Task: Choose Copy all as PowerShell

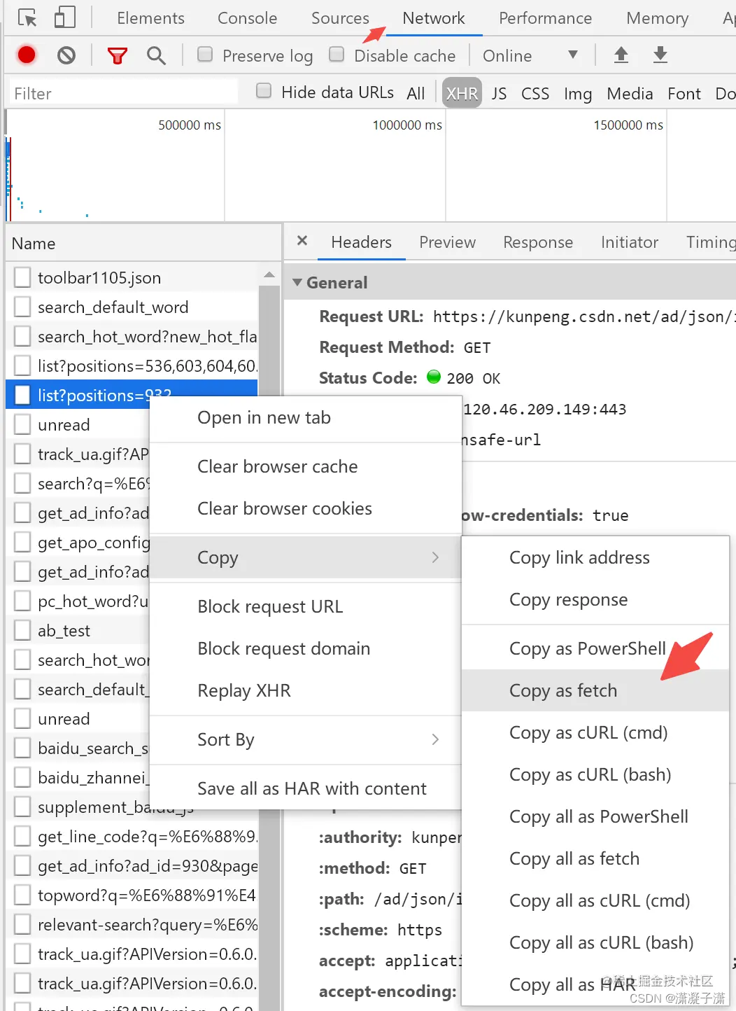Action: pos(595,816)
